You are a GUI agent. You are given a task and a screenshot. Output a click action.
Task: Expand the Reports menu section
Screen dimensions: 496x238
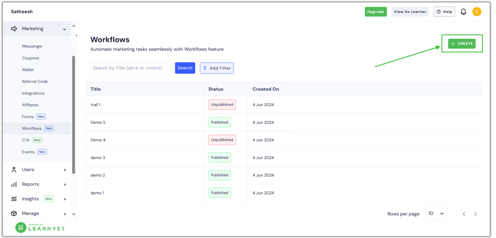pos(65,184)
